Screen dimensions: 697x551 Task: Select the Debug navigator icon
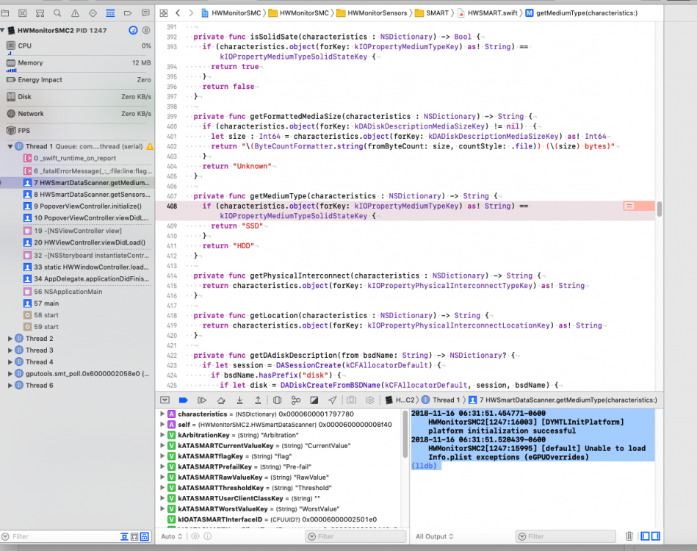click(x=110, y=13)
